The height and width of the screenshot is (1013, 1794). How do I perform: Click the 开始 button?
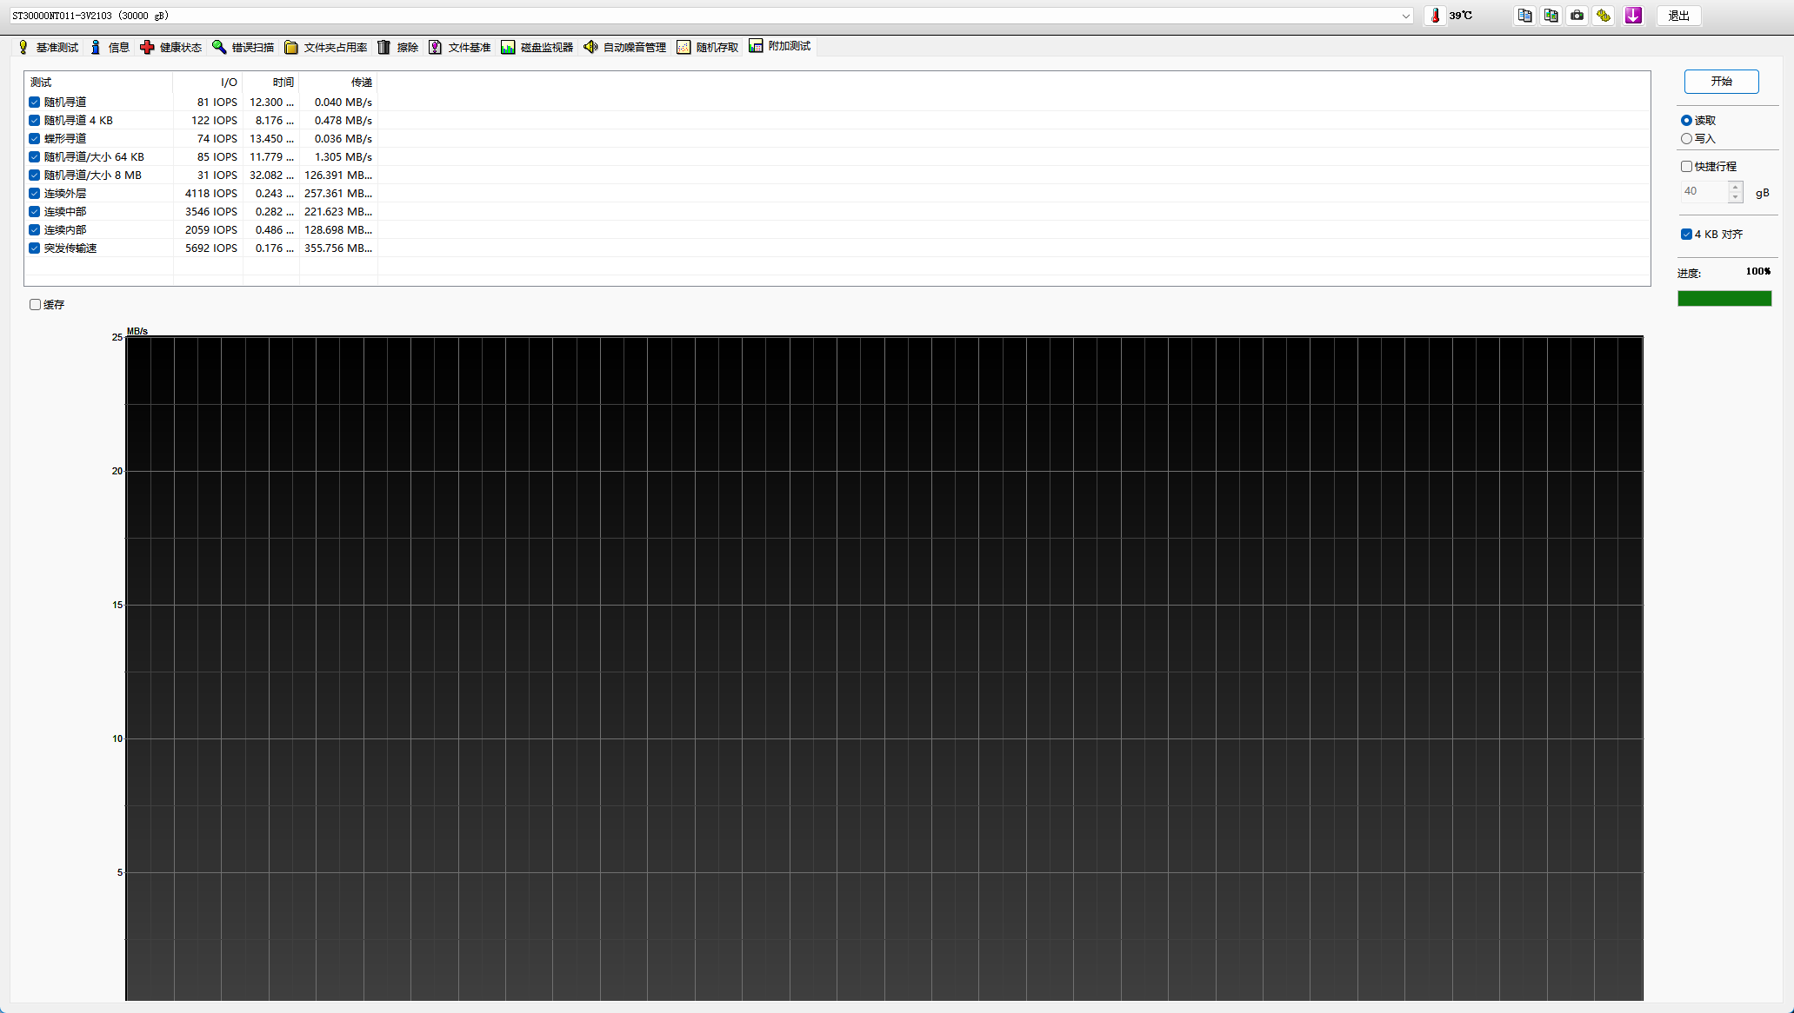click(1721, 82)
